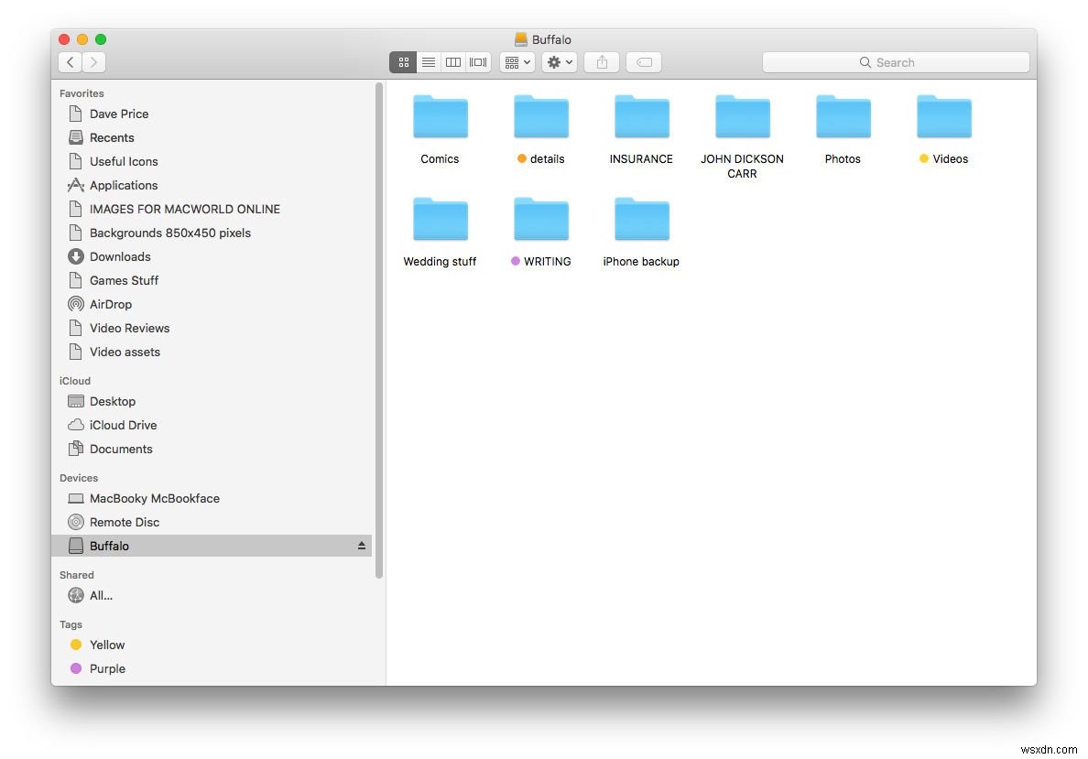Select Downloads in the Favorites section
Viewport: 1088px width, 759px height.
click(120, 256)
